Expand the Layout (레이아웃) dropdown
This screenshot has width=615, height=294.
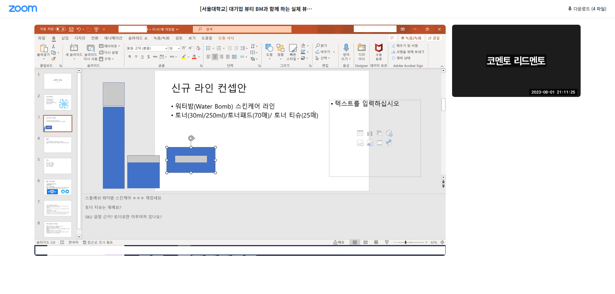tap(110, 46)
